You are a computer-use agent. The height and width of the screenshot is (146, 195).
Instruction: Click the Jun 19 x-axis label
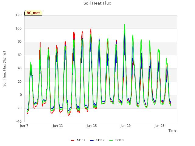tap(126, 126)
